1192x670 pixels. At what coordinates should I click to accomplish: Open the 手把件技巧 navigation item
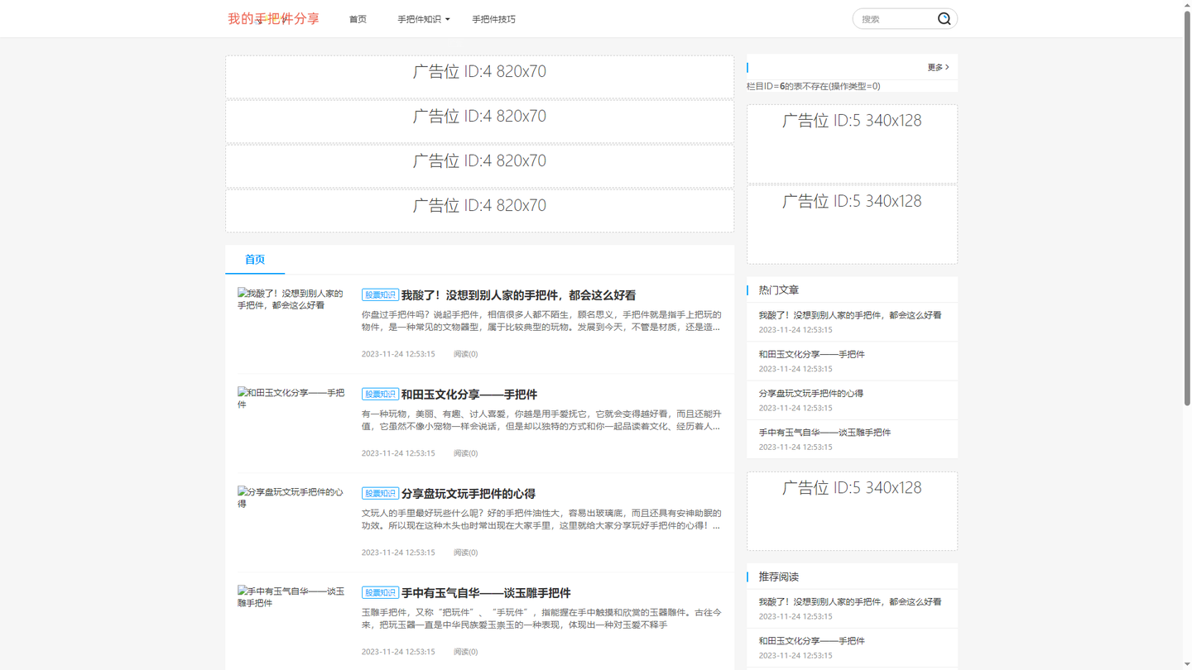493,19
